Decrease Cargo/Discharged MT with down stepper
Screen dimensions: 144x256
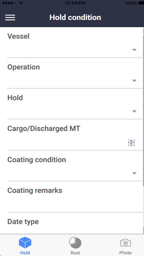pyautogui.click(x=132, y=144)
